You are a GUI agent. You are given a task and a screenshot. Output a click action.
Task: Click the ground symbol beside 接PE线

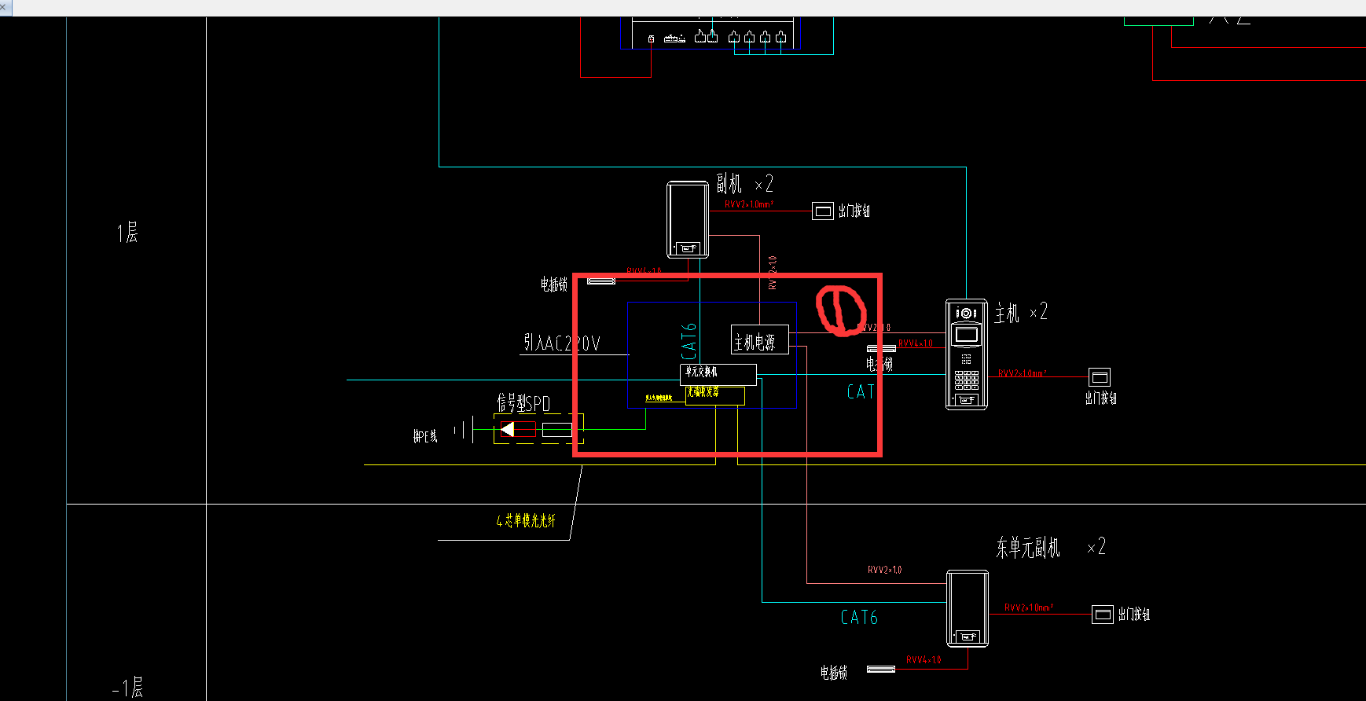coord(464,430)
